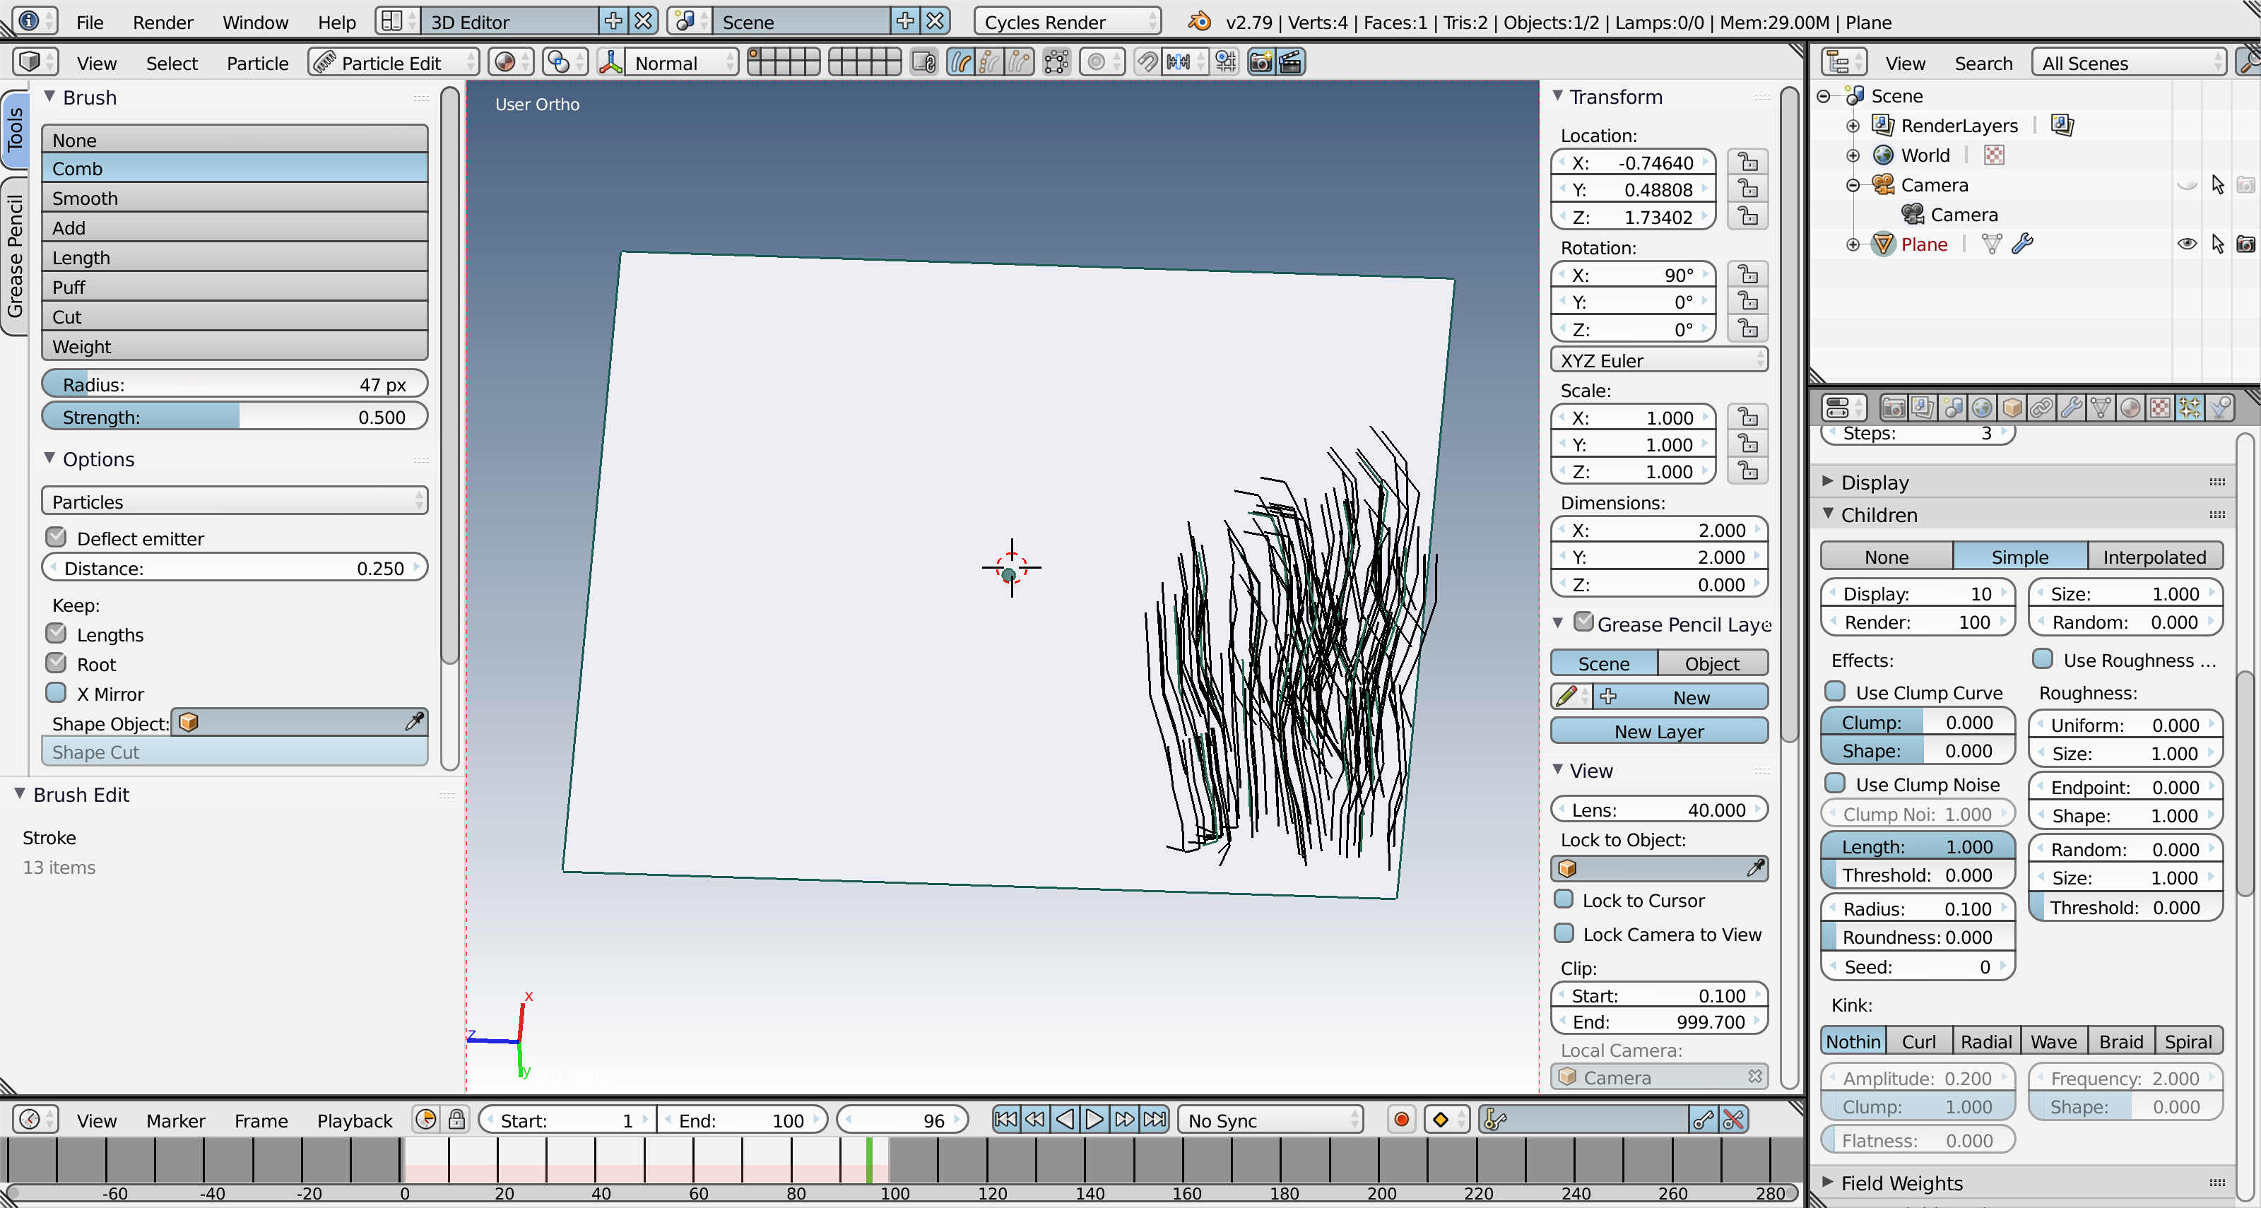Adjust the brush Strength slider
This screenshot has width=2261, height=1208.
click(x=235, y=417)
